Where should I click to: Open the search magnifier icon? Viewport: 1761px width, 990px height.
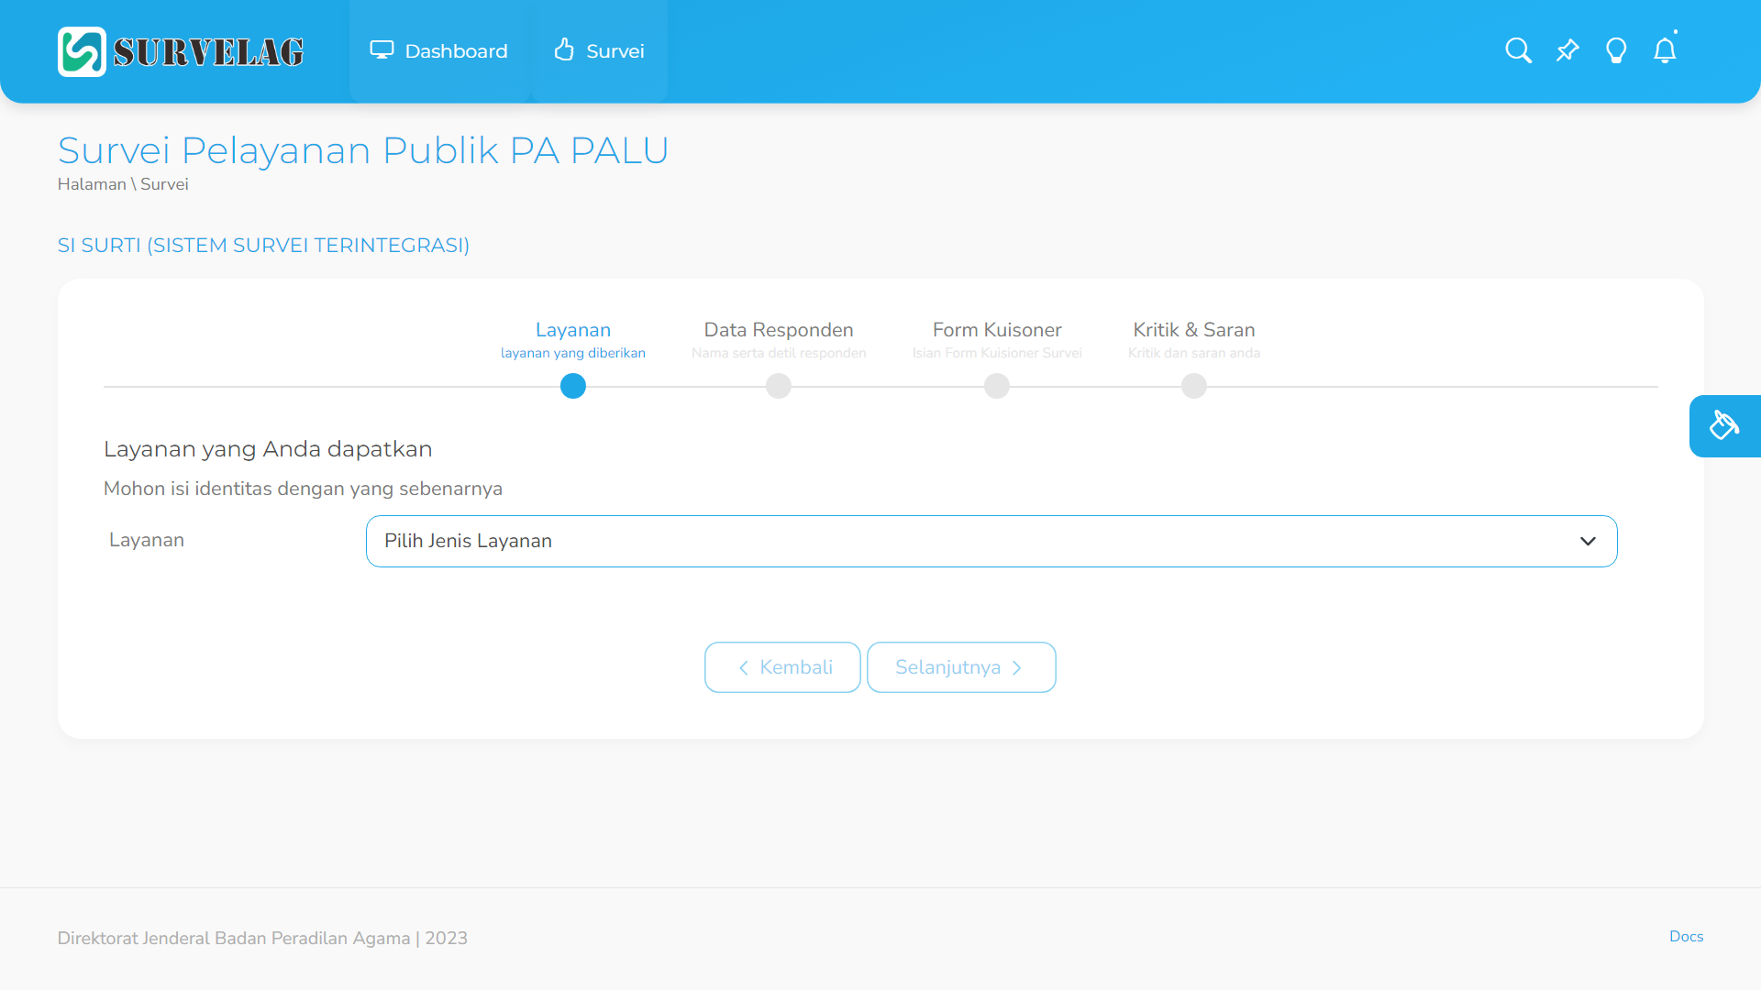coord(1518,50)
